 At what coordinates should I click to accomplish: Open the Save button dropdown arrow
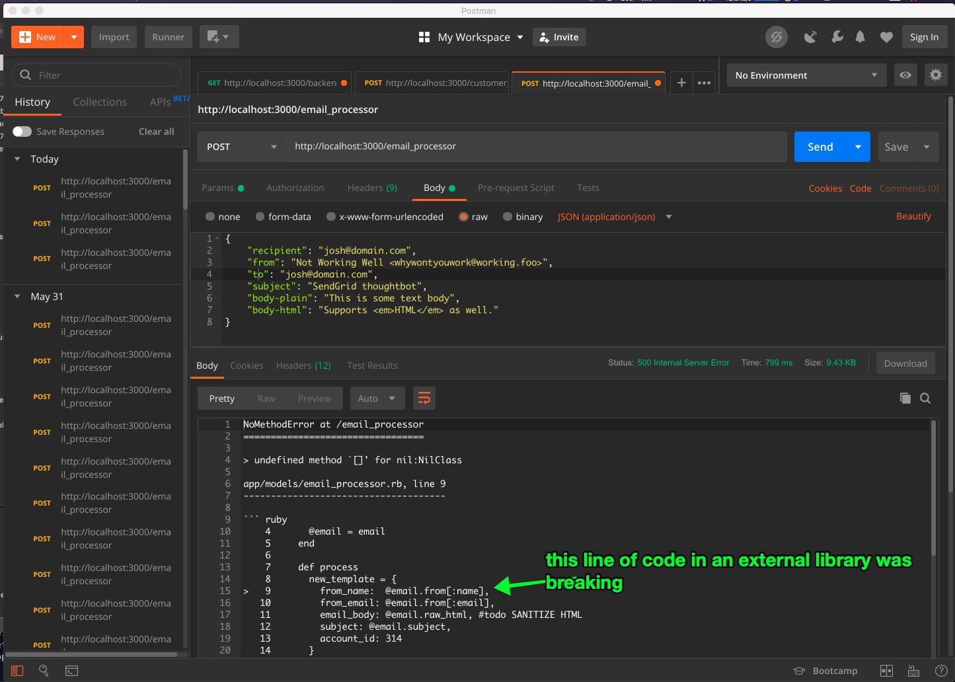(927, 147)
